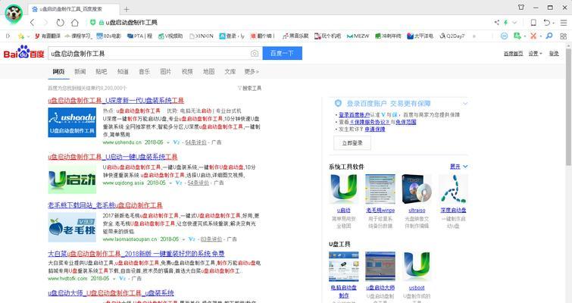Collapse the 登录百度账户 panel chevron
The image size is (572, 303).
click(465, 104)
